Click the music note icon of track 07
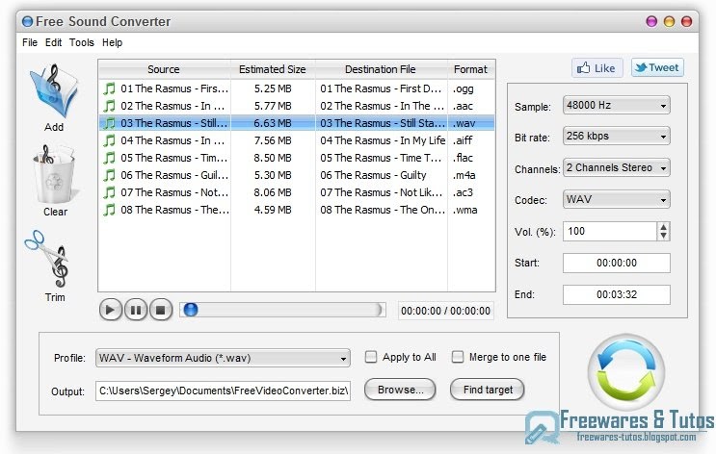 pos(109,192)
